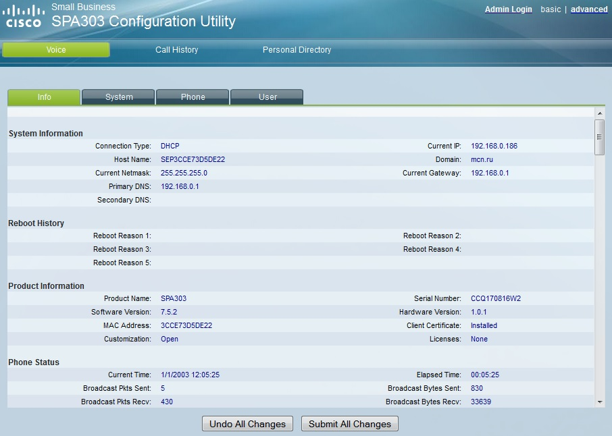This screenshot has width=612, height=436.
Task: Click the basic view link
Action: [x=551, y=9]
